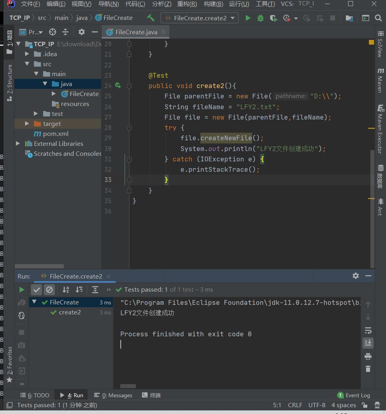The image size is (386, 414).
Task: Clear console output with trash icon
Action: 368,369
